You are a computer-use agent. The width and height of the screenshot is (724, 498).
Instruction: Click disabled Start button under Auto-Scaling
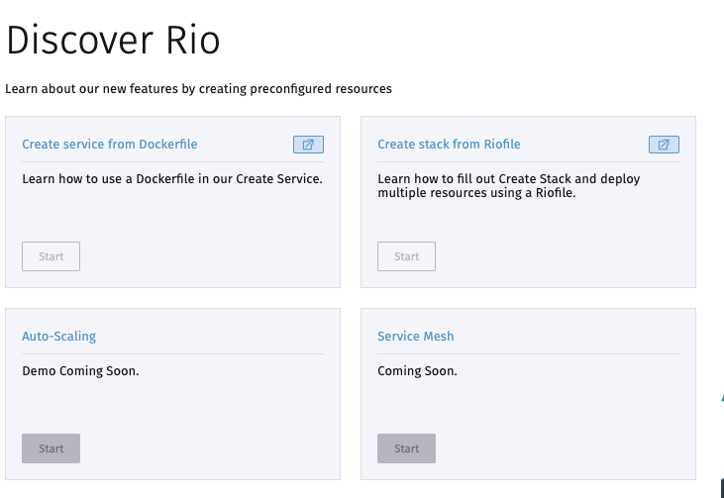(51, 448)
